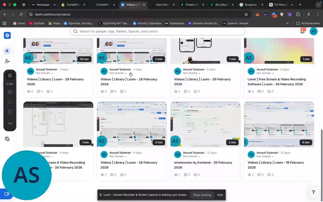Image resolution: width=323 pixels, height=202 pixels.
Task: Switch to the Messages browser tab
Action: (43, 4)
